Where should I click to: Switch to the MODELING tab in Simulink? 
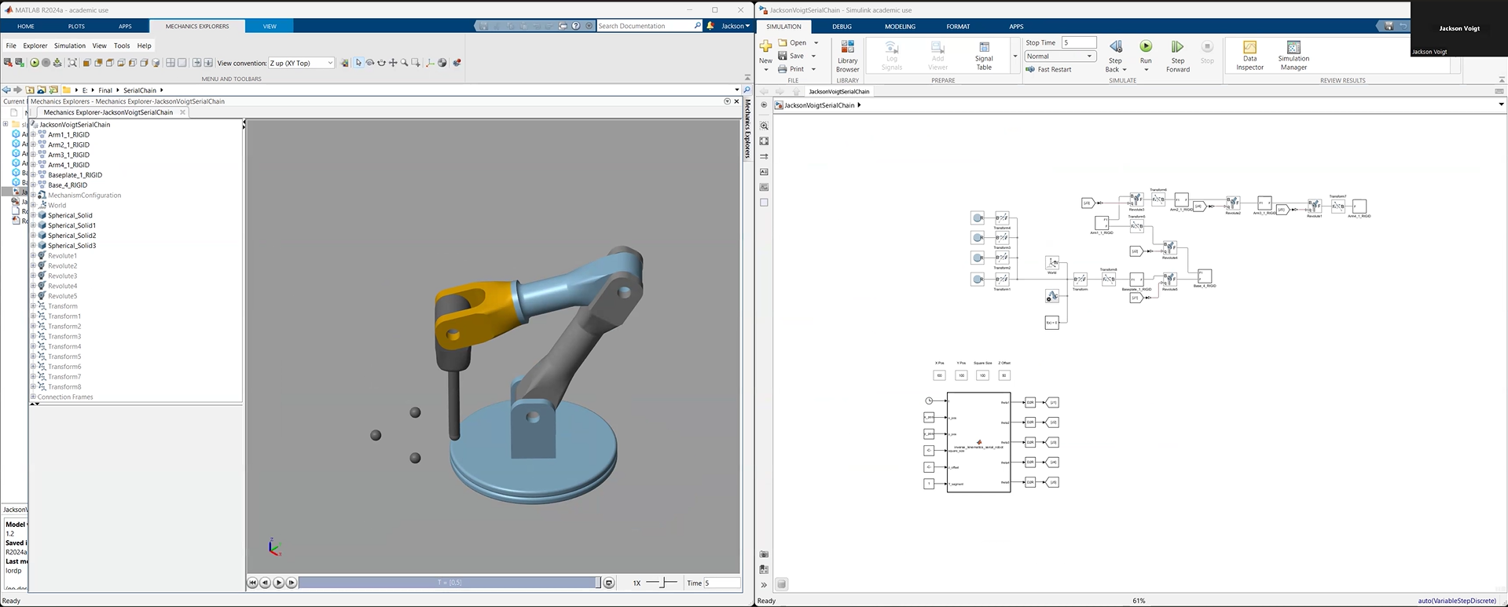[x=900, y=27]
